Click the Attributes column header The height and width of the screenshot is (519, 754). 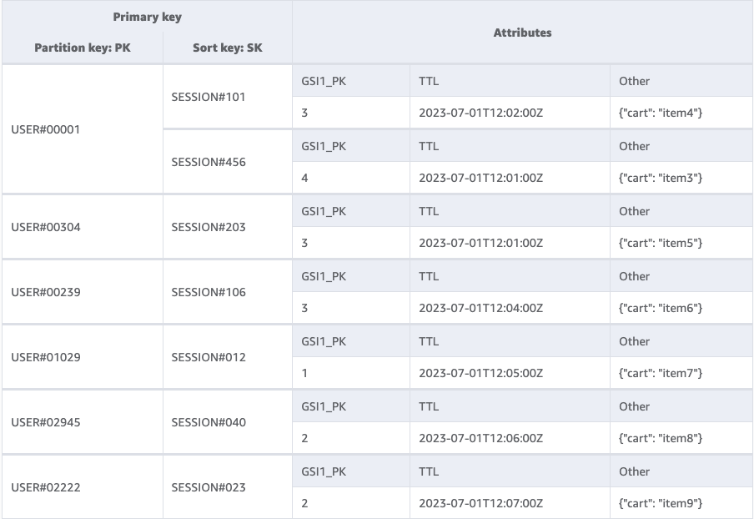click(522, 33)
